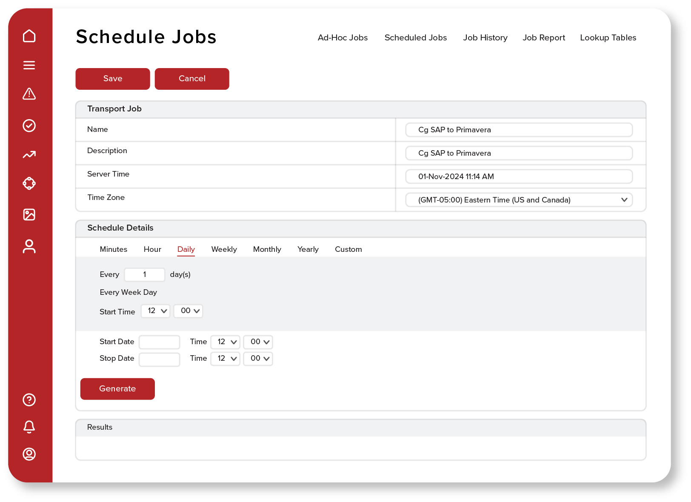Select the Monthly schedule tab

click(x=267, y=249)
